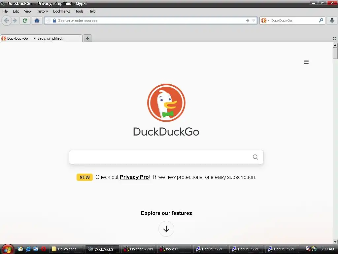Click the tab groups grid icon

(x=335, y=38)
